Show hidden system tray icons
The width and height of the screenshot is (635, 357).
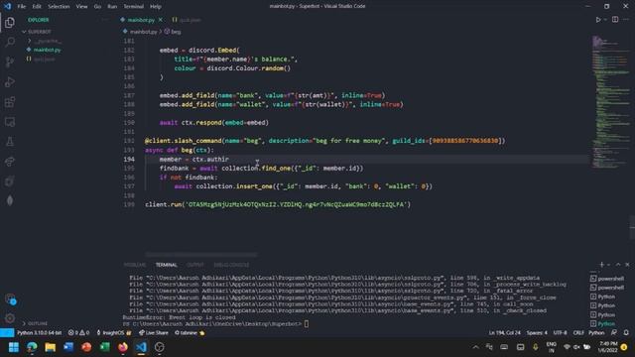point(476,347)
